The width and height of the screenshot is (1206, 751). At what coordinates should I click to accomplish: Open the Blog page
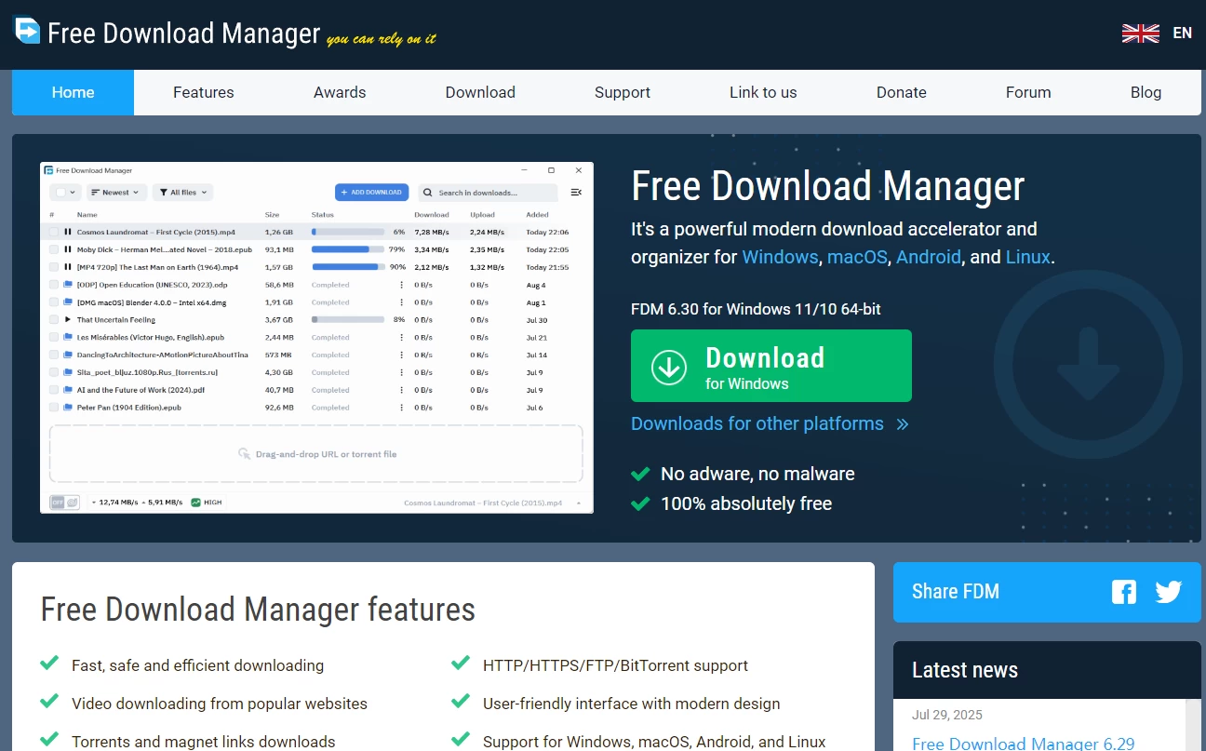click(x=1146, y=92)
